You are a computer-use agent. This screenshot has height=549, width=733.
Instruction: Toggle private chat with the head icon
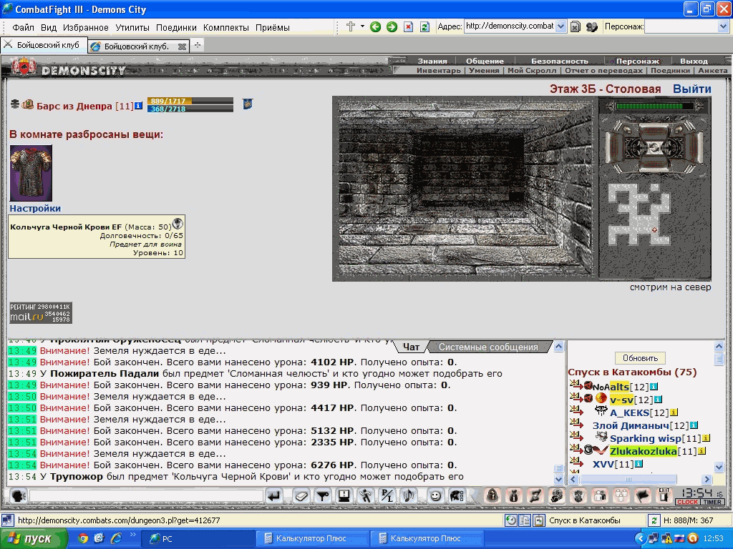point(18,496)
